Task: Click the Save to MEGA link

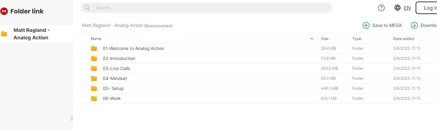Action: tap(387, 25)
